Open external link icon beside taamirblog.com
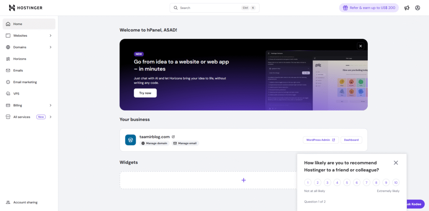Viewport: 429px width, 211px height. pyautogui.click(x=173, y=136)
